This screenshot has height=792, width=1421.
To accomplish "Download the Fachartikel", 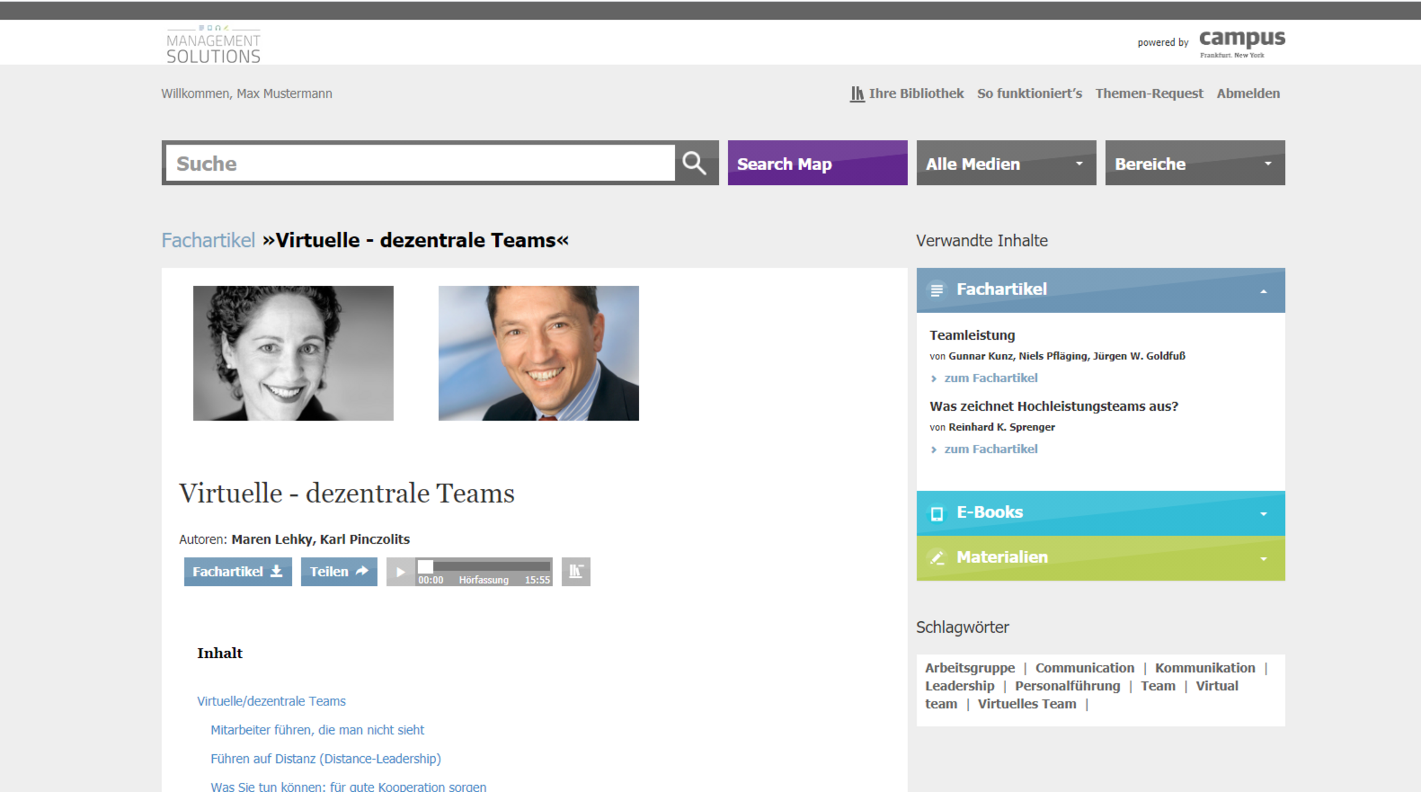I will [238, 572].
